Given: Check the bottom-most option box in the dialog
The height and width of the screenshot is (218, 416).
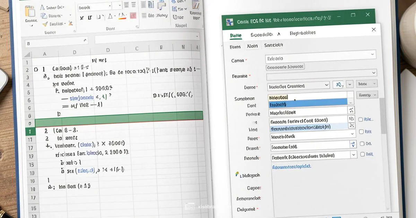Looking at the screenshot, I should 362,154.
